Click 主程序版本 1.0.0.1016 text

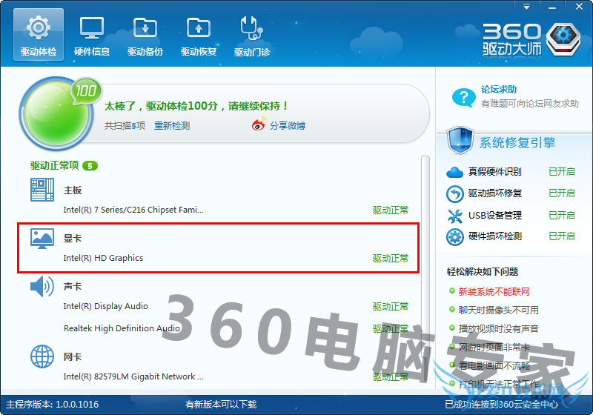pyautogui.click(x=52, y=405)
